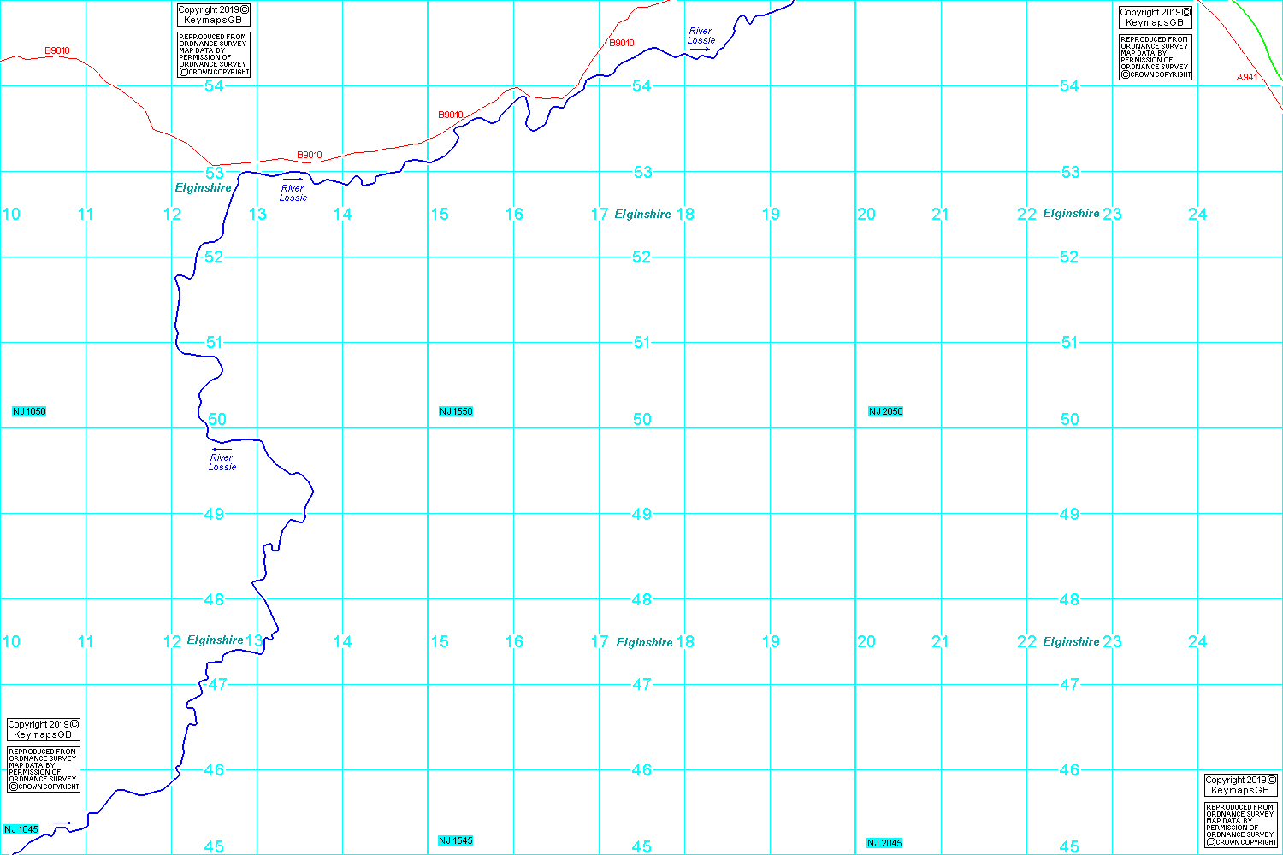1283x855 pixels.
Task: Select the NJ 1545 grid label
Action: click(456, 840)
